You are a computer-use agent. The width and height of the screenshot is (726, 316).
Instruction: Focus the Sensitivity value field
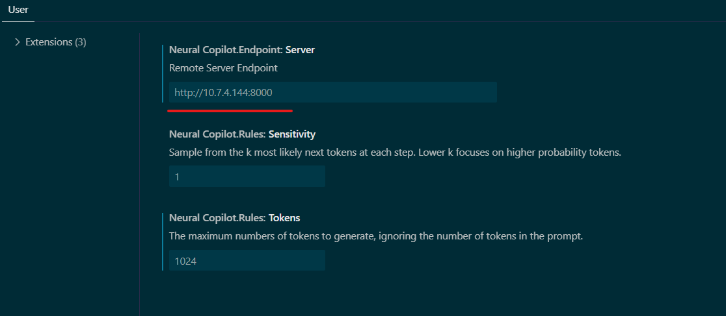click(247, 176)
